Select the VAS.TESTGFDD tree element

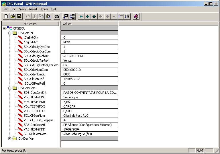tap(34, 129)
